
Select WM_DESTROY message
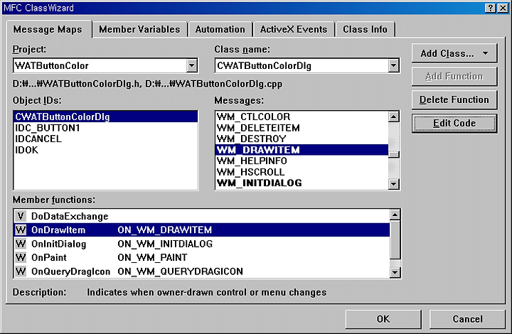(302, 139)
